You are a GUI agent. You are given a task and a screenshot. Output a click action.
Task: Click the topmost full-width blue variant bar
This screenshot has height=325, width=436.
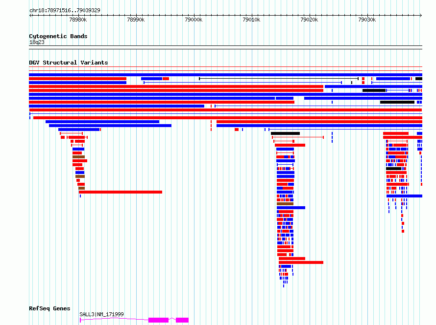[225, 75]
